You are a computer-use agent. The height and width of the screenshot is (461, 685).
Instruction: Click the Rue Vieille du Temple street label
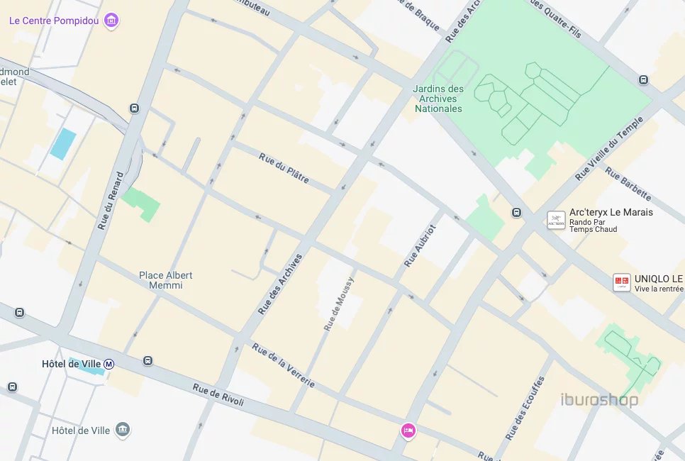point(609,148)
